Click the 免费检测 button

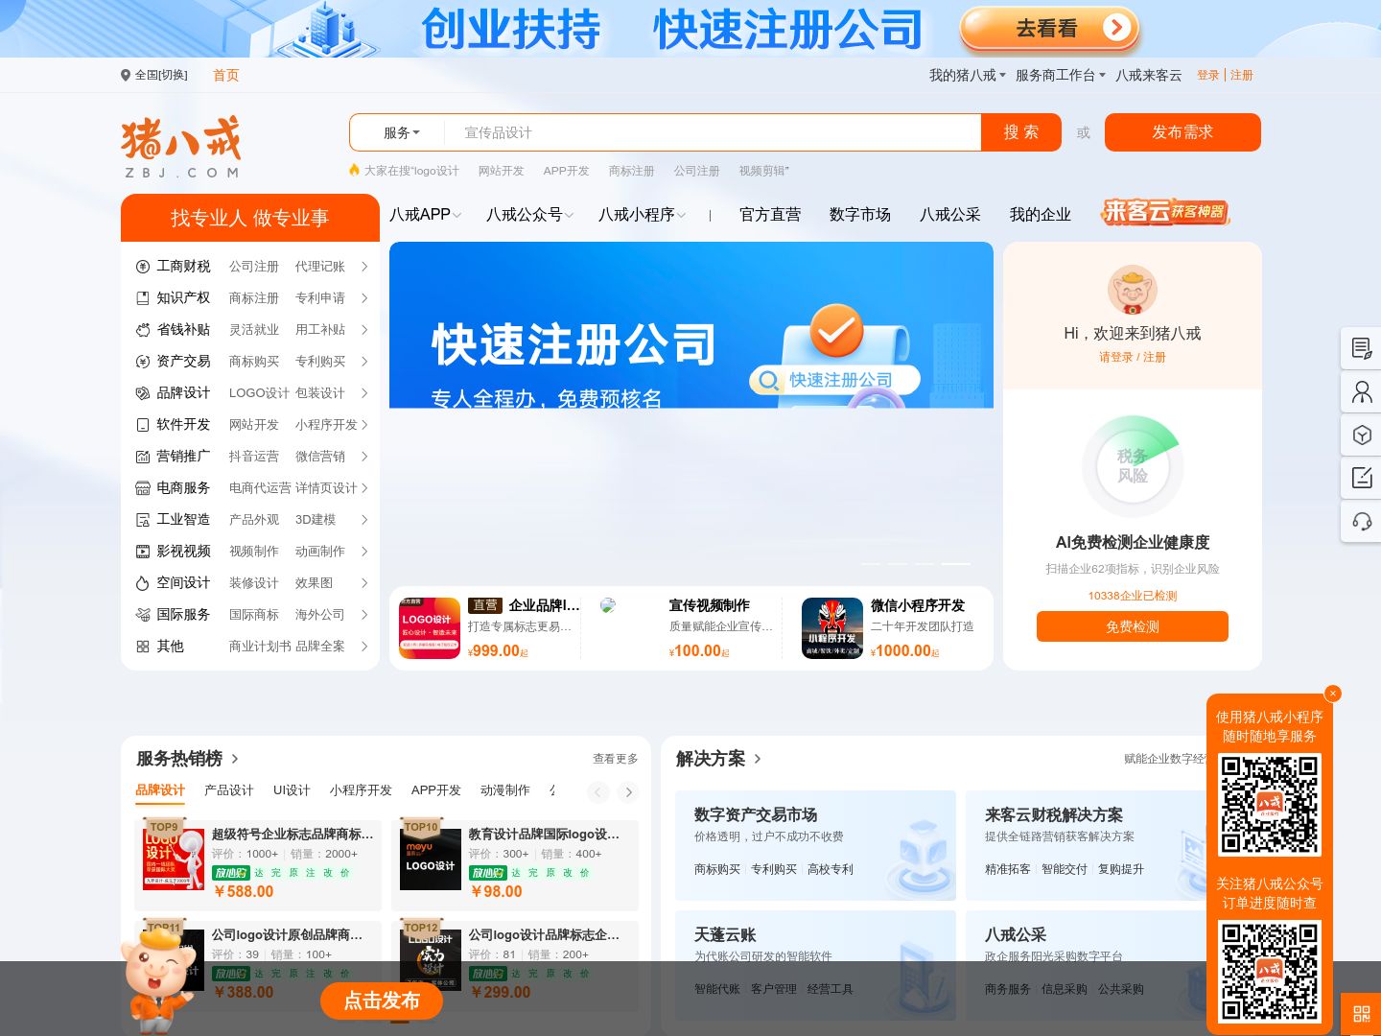tap(1133, 626)
